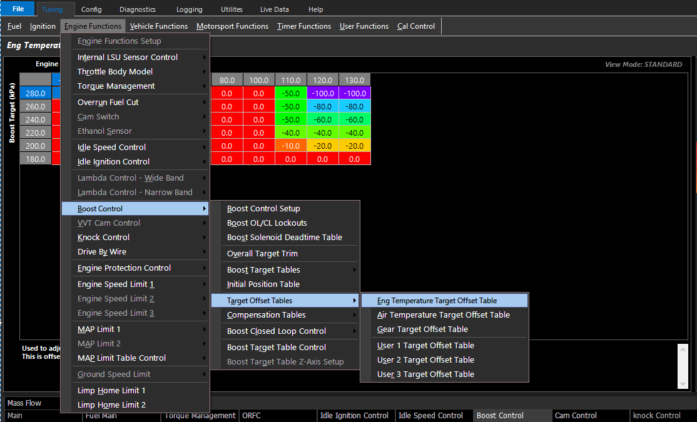The height and width of the screenshot is (422, 697).
Task: Click the description scrollbar down arrow
Action: (683, 384)
